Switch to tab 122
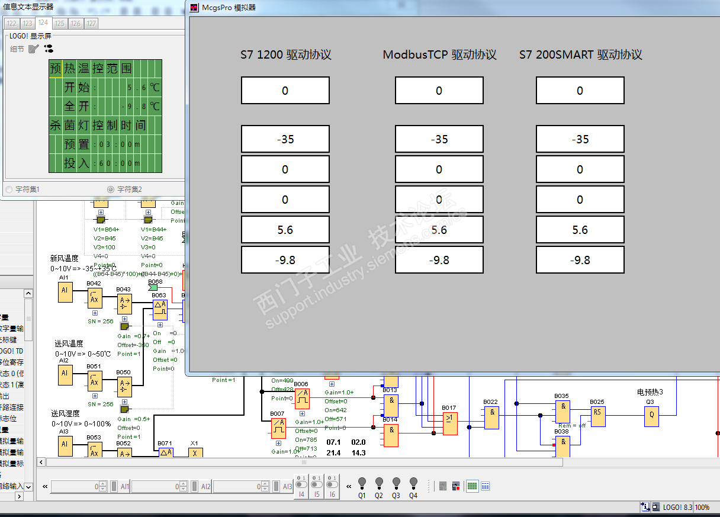This screenshot has width=720, height=517. 12,24
